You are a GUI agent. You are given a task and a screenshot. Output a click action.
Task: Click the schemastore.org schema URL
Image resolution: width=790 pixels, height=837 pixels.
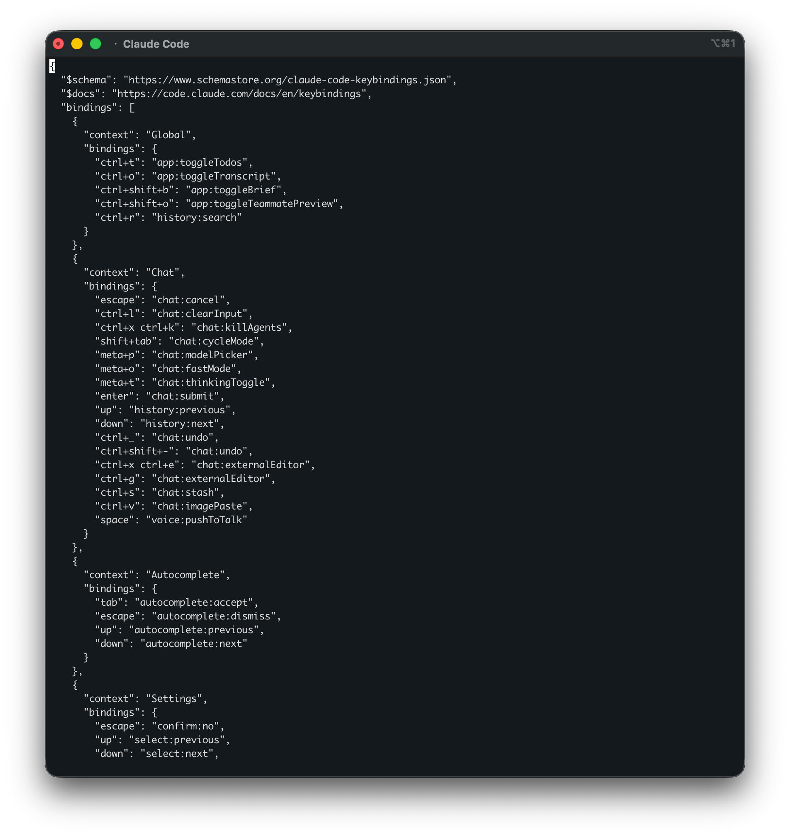pyautogui.click(x=287, y=80)
